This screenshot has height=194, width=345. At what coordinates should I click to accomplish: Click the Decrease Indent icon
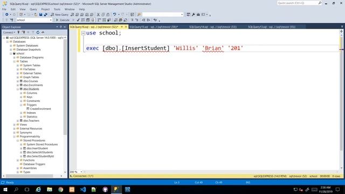pos(143,20)
